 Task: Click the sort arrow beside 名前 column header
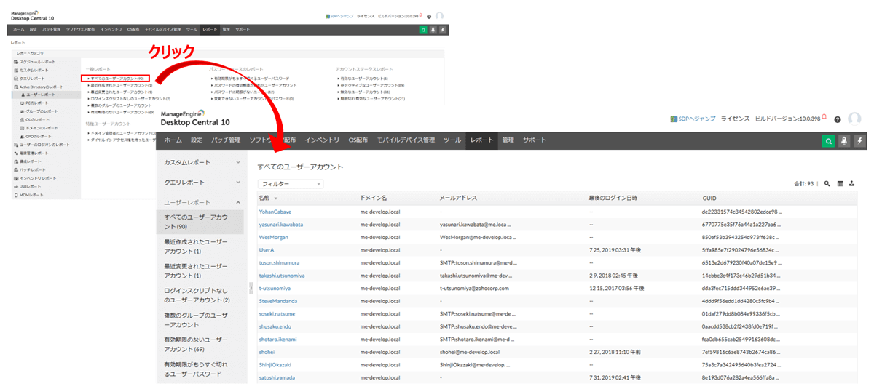click(x=276, y=198)
